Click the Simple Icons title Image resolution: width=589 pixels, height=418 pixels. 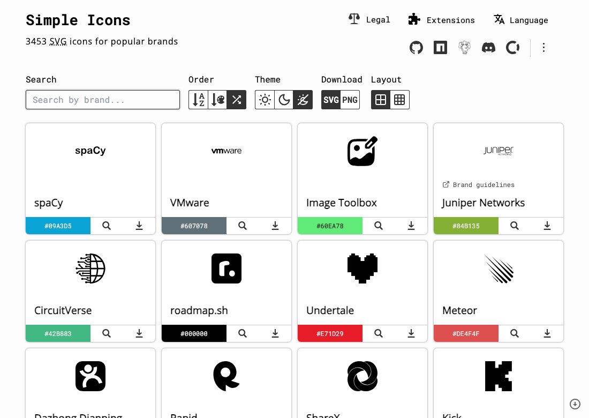[x=78, y=20]
